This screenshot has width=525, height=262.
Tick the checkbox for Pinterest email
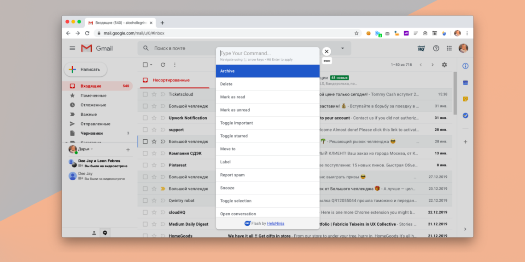145,165
